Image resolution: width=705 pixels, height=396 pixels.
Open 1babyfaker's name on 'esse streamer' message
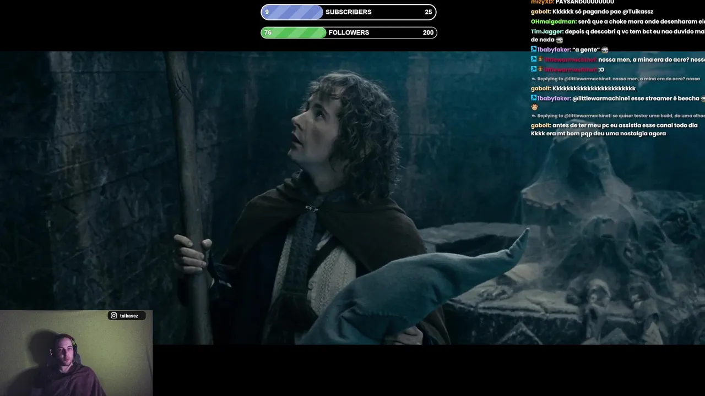coord(554,98)
